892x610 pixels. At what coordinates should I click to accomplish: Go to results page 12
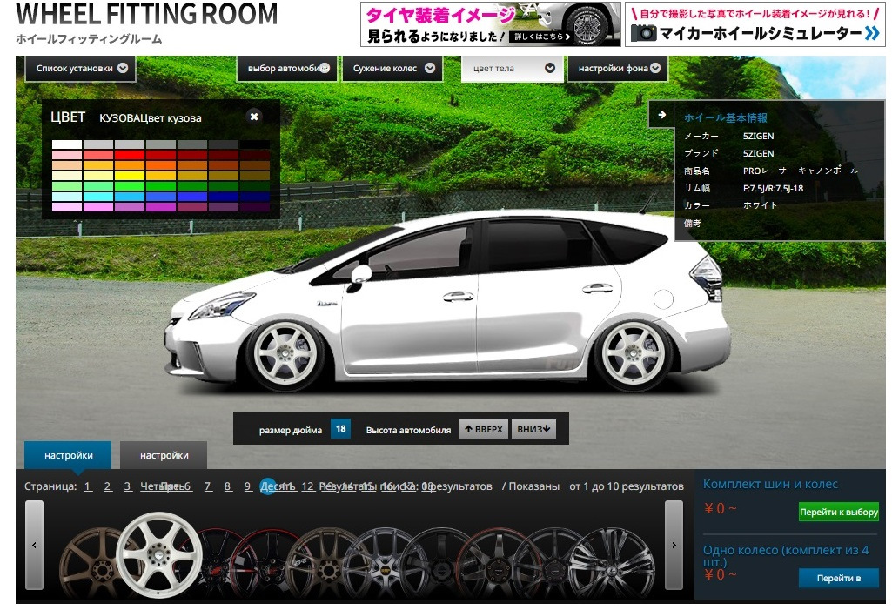[x=307, y=486]
